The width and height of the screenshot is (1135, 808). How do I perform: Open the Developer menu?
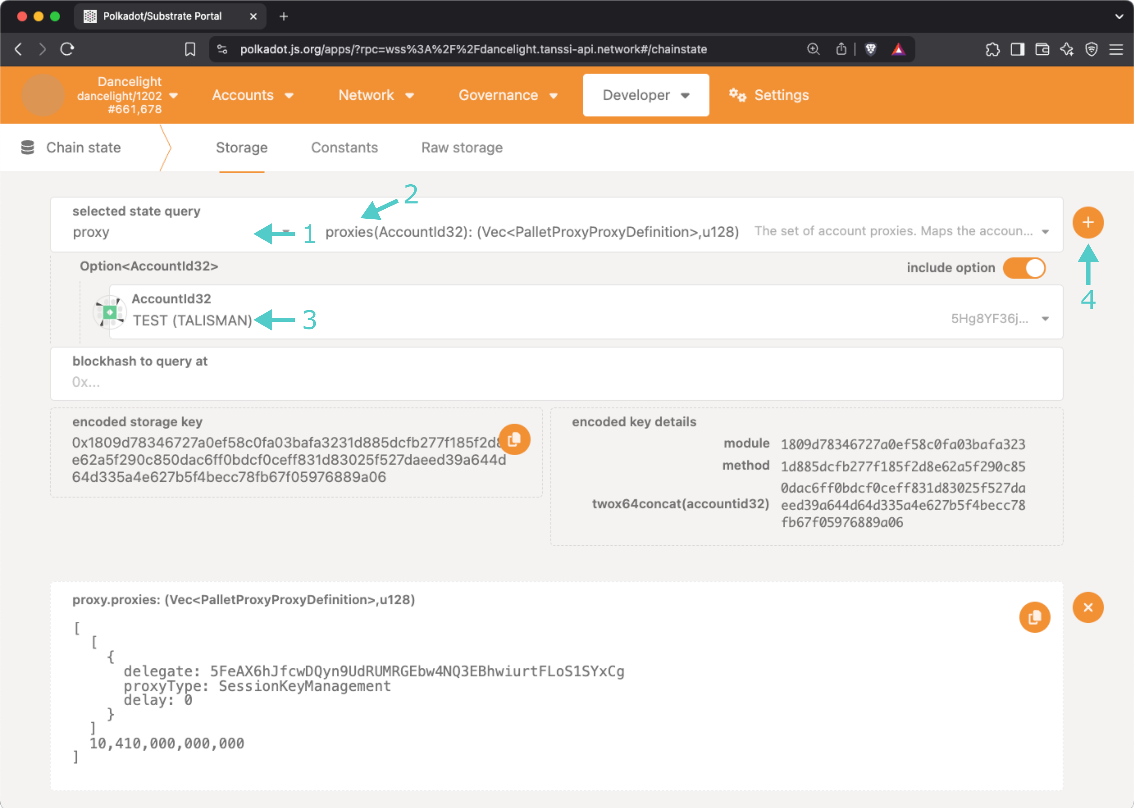tap(646, 95)
